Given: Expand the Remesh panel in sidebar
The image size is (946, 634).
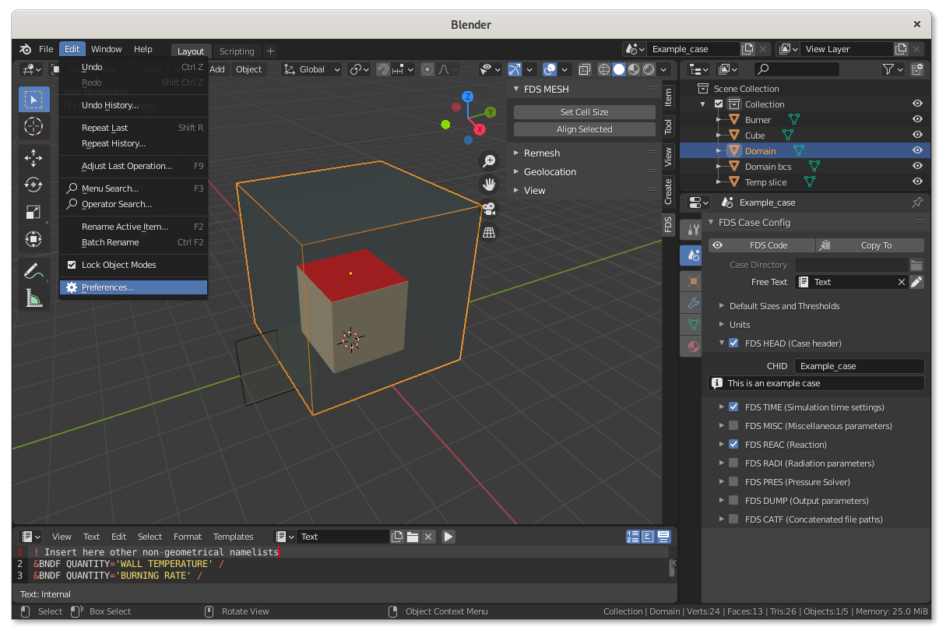Looking at the screenshot, I should 516,153.
